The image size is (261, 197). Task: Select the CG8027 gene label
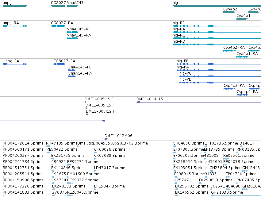pyautogui.click(x=58, y=3)
